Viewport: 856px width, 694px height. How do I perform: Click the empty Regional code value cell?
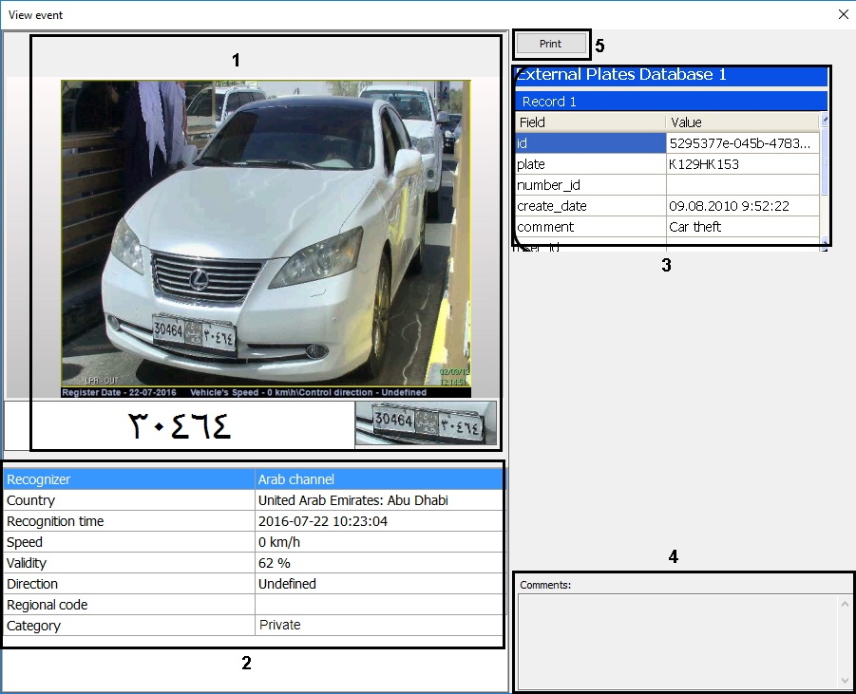[x=378, y=605]
